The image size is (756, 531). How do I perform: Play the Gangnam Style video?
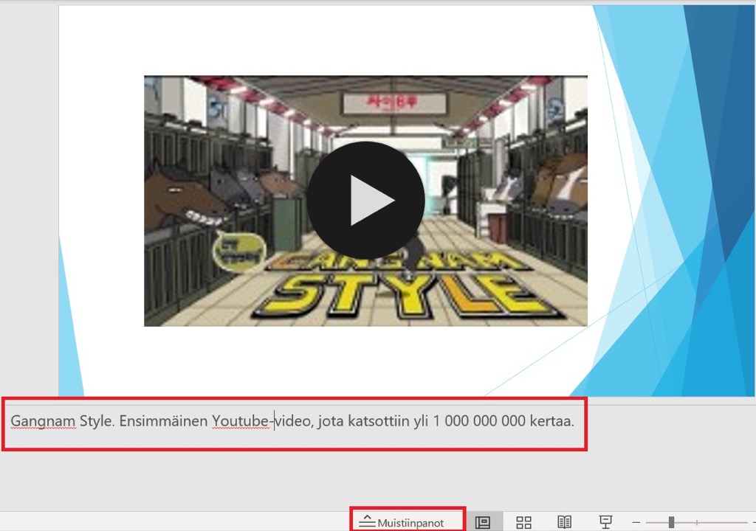point(365,201)
